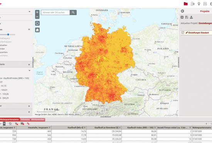Expand the karte section arrow
The image size is (212, 143).
(29, 65)
